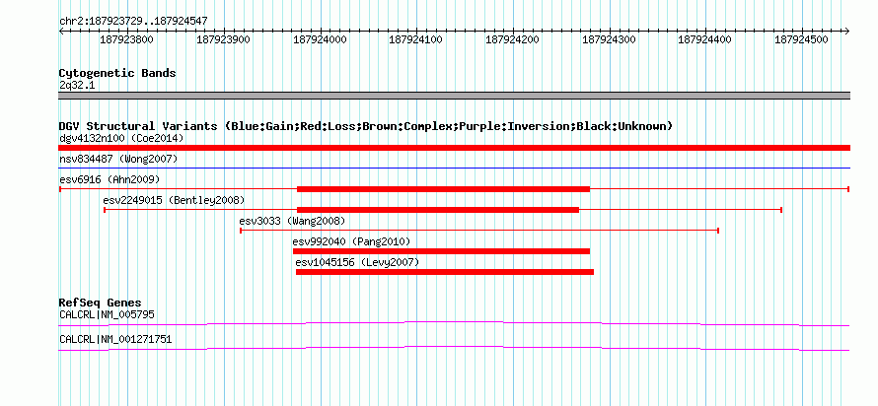Click the right arrow end of the ruler
Screen dimensions: 878x406
[847, 31]
